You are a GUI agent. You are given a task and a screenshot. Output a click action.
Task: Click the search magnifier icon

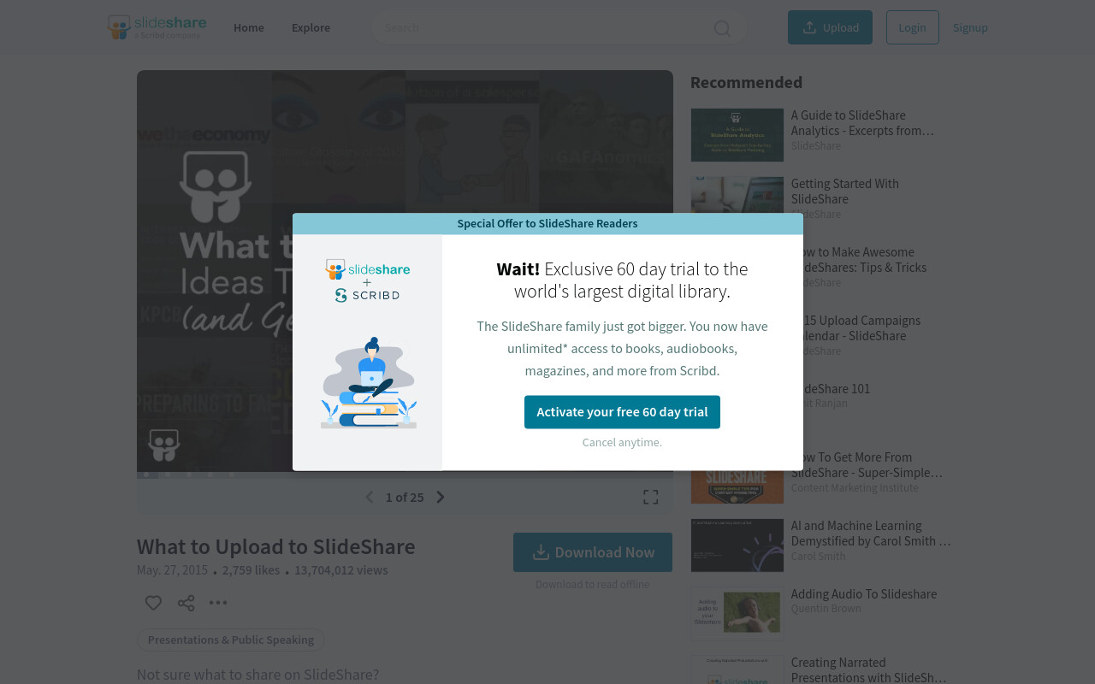tap(722, 28)
